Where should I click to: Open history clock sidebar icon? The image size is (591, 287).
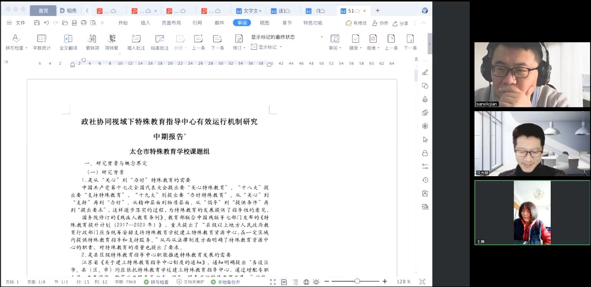tap(425, 180)
